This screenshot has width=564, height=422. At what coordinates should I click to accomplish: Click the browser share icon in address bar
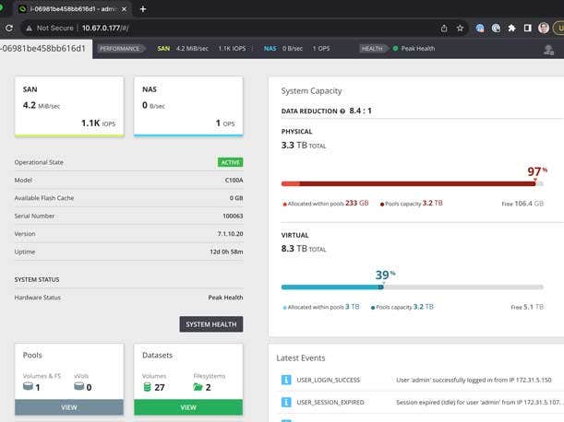coord(444,28)
